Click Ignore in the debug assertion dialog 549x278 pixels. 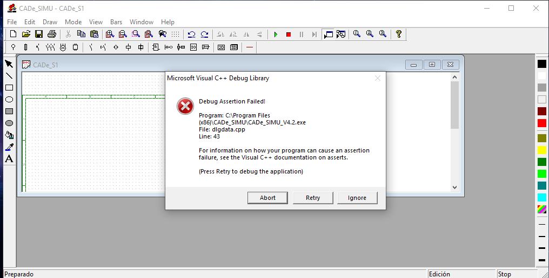pos(357,198)
